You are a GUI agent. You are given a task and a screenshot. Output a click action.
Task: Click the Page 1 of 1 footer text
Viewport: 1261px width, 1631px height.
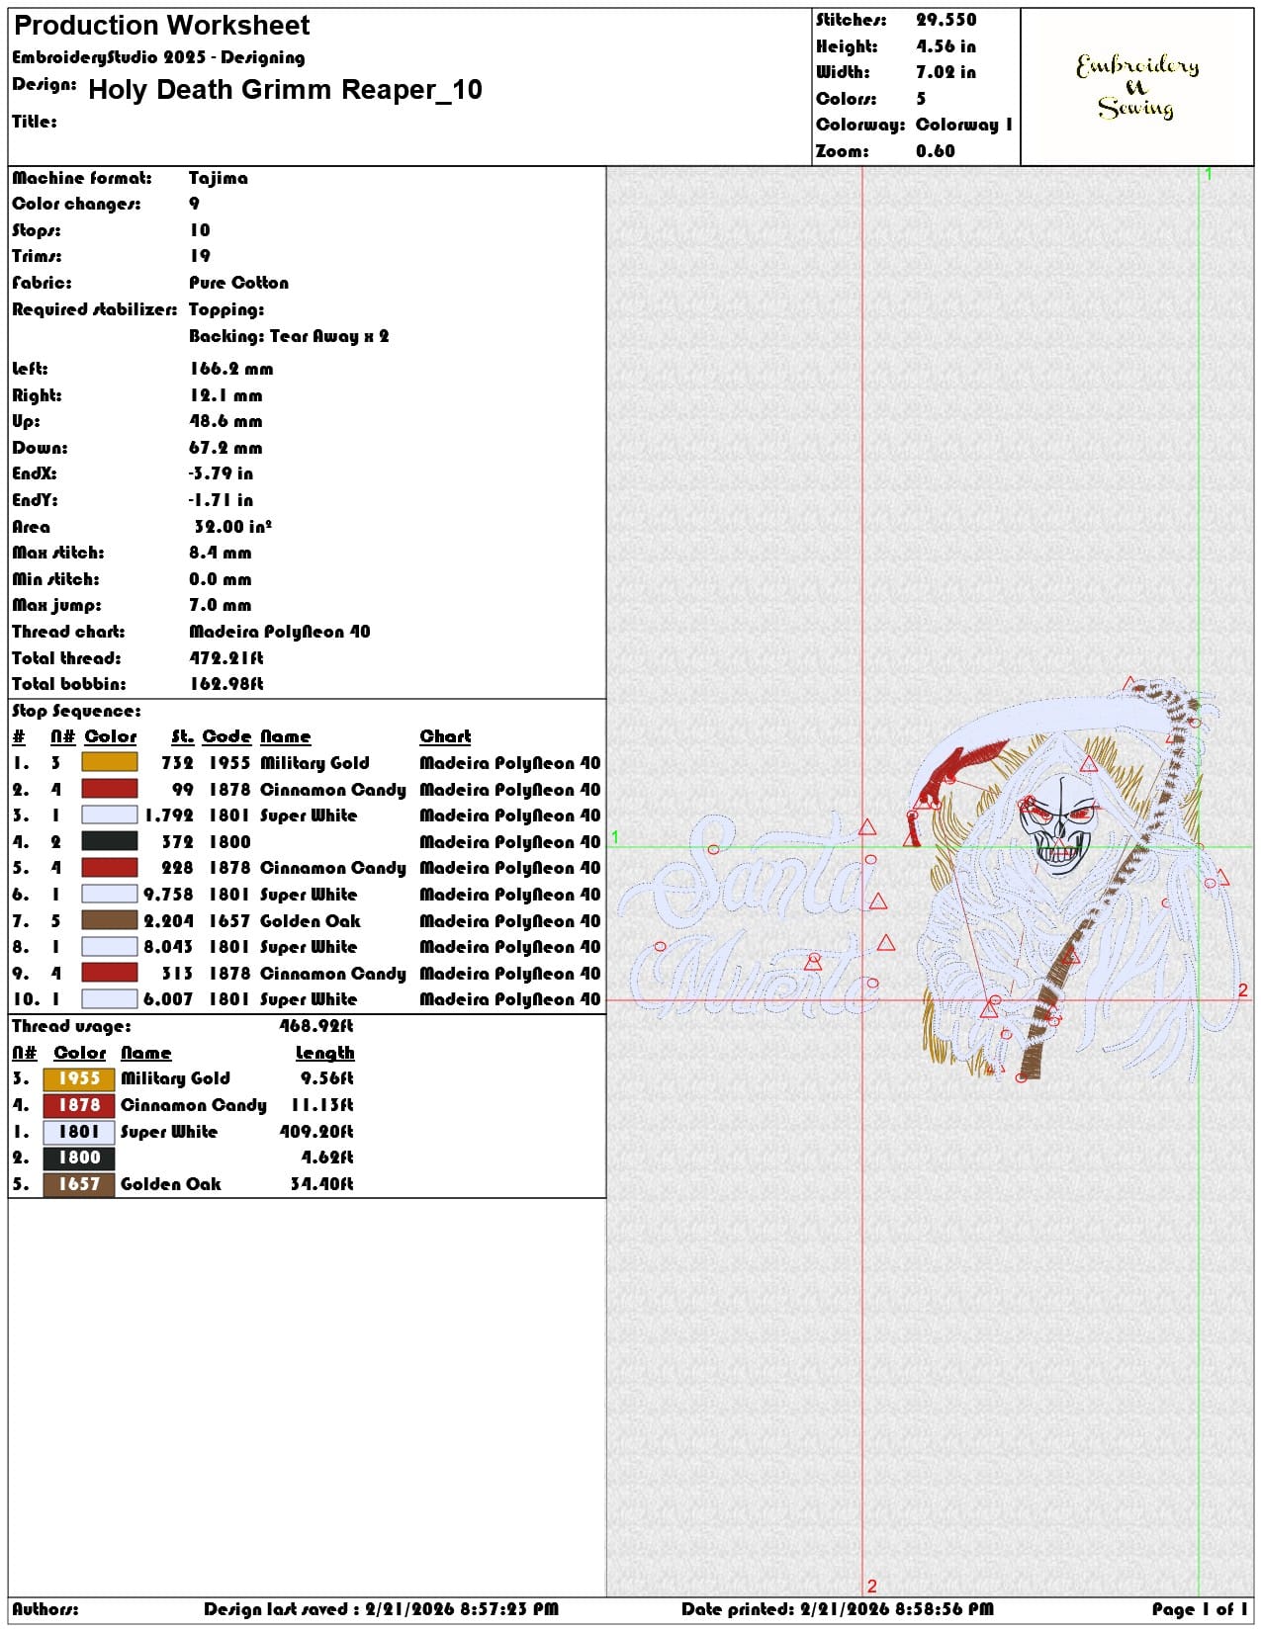pos(1200,1609)
